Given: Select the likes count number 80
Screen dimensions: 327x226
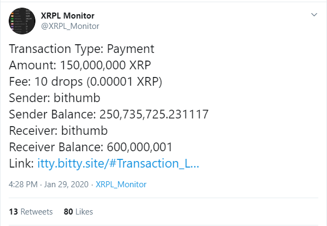Looking at the screenshot, I should click(x=68, y=212).
